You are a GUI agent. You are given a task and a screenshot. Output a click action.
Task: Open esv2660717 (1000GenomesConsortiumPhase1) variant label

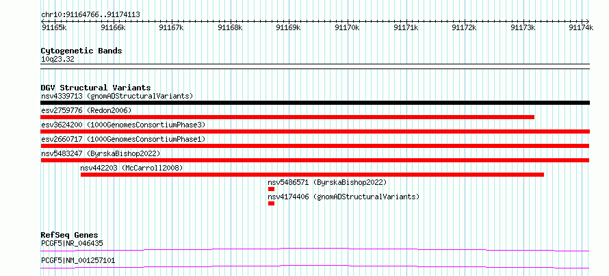point(123,139)
